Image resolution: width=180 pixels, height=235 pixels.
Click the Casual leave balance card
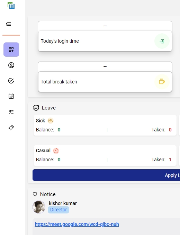point(105,155)
